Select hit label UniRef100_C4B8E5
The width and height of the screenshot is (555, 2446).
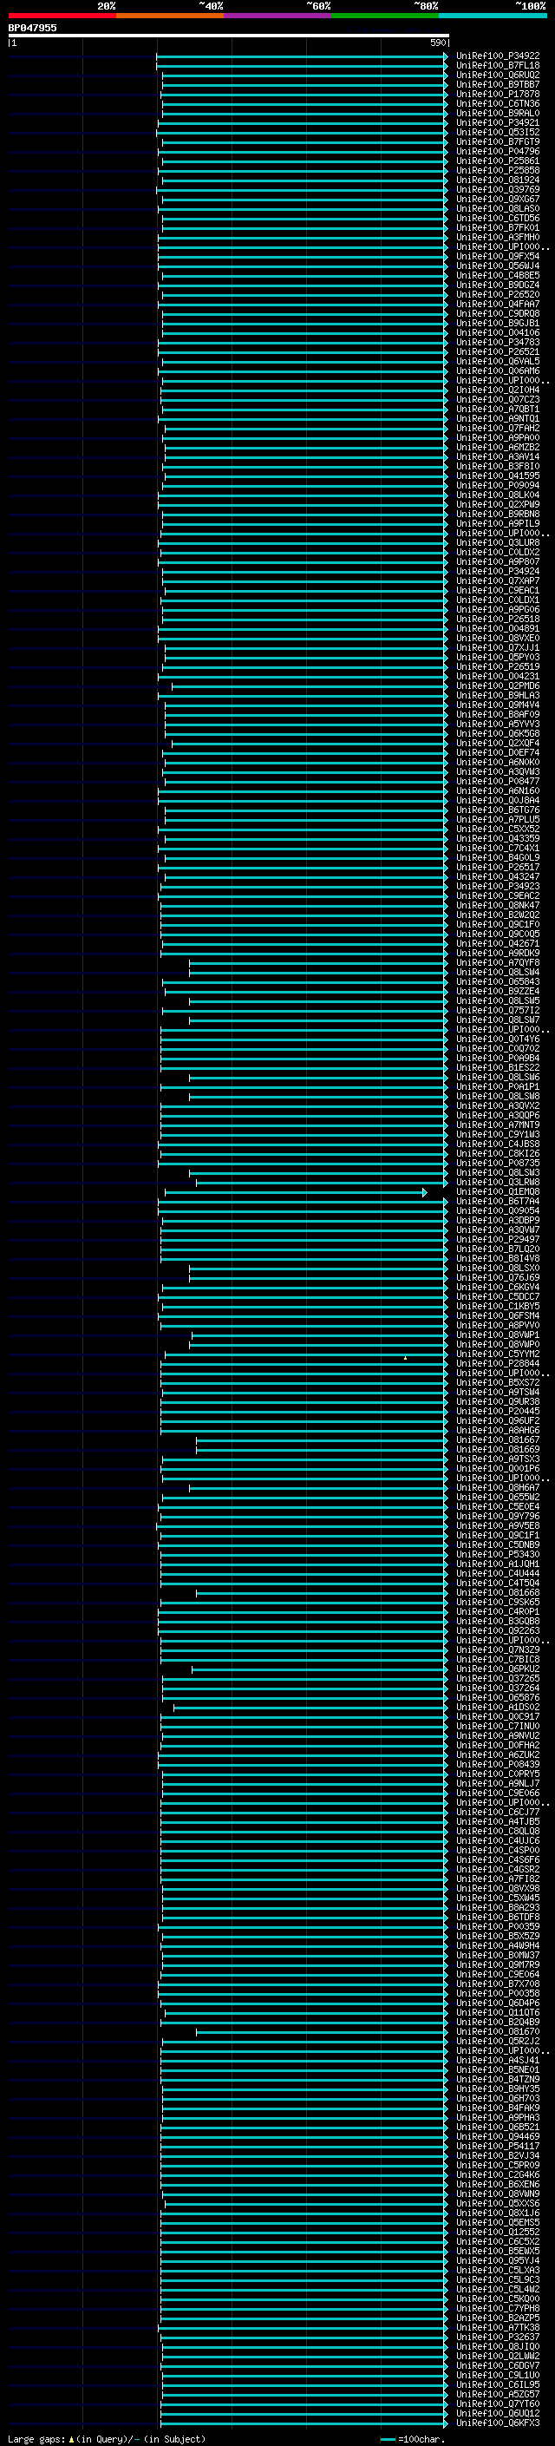(x=497, y=275)
